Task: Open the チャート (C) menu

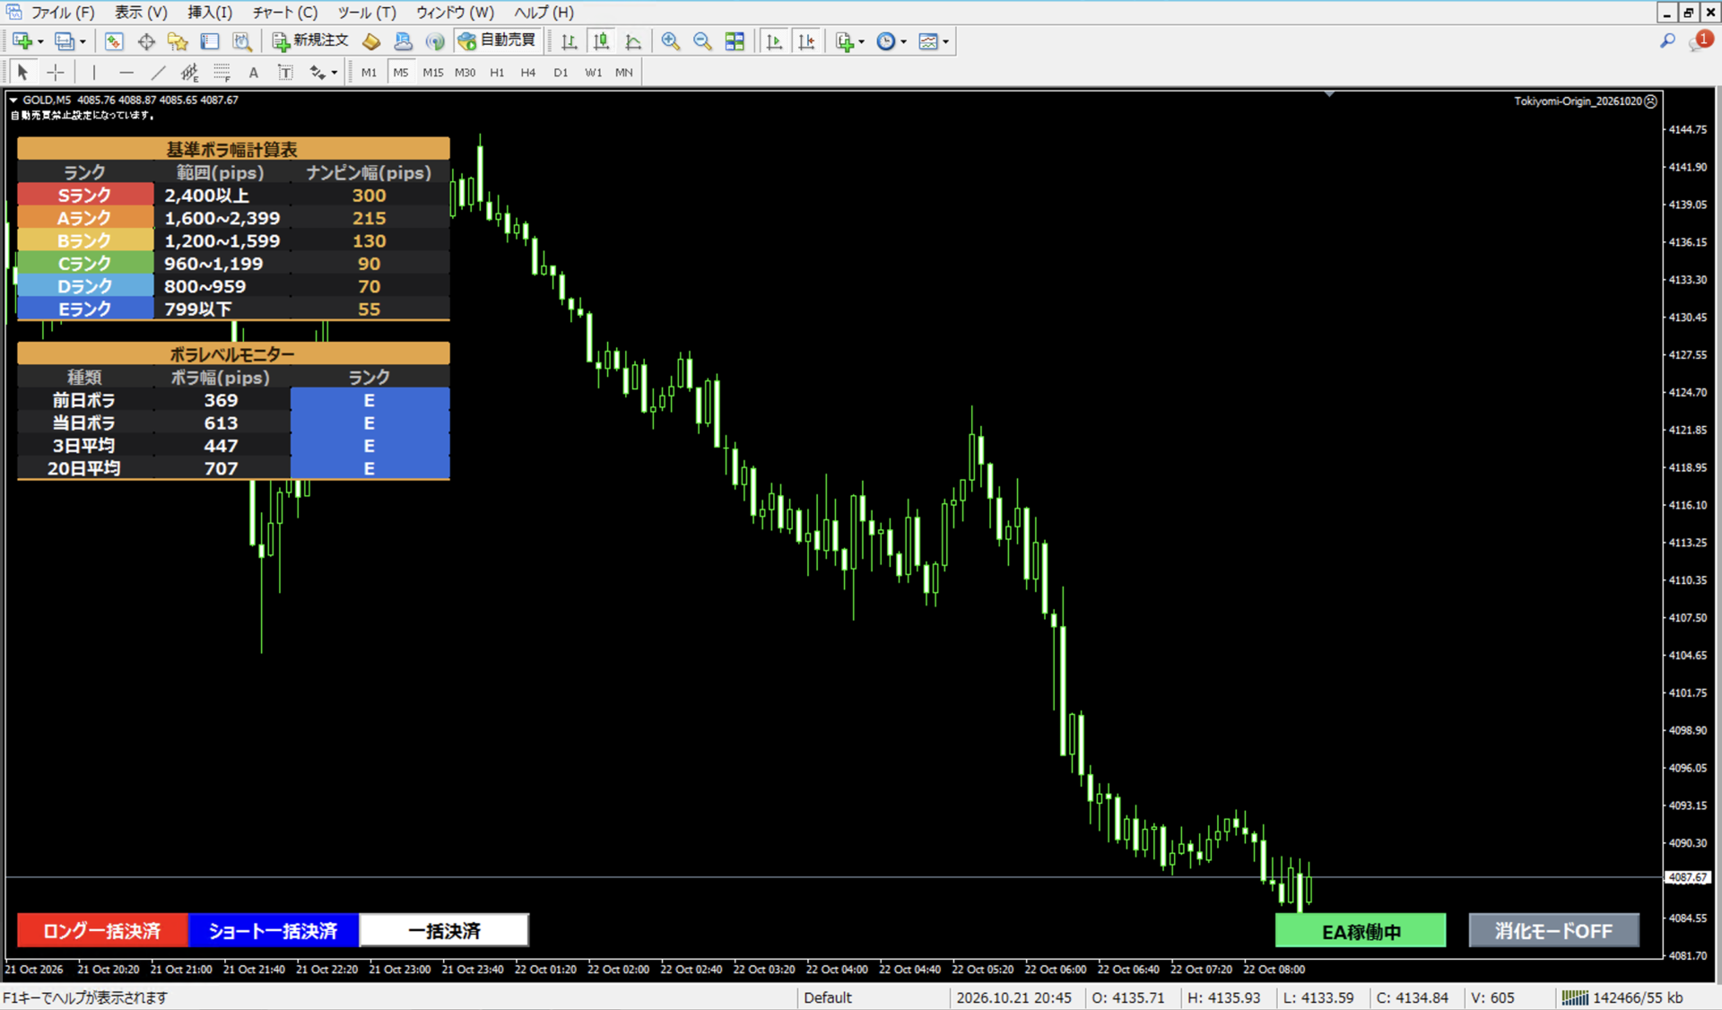Action: click(x=285, y=13)
